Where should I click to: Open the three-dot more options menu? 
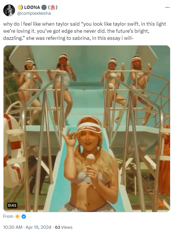(x=167, y=7)
